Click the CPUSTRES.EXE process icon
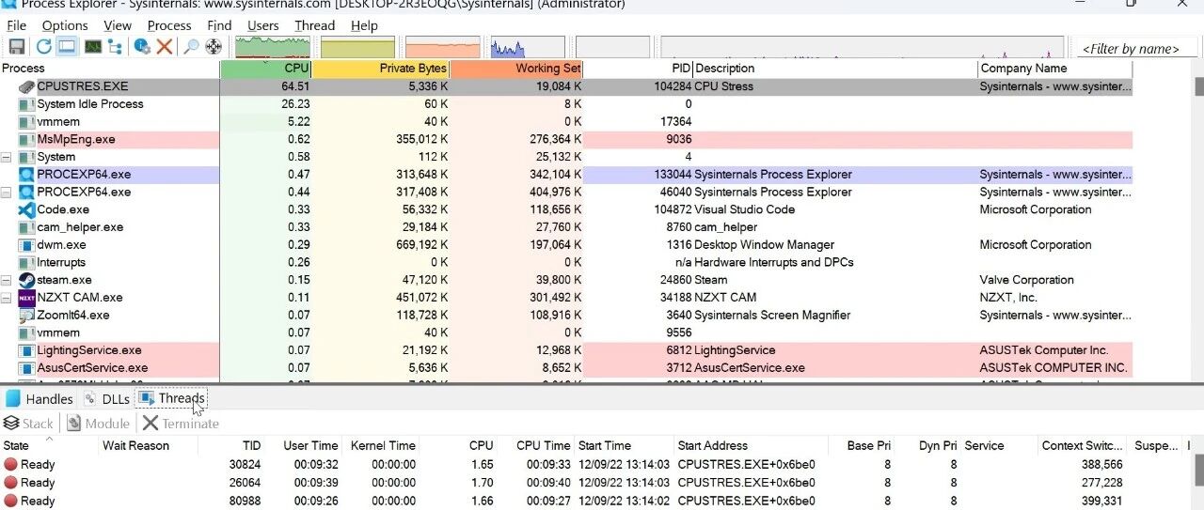 pyautogui.click(x=26, y=86)
